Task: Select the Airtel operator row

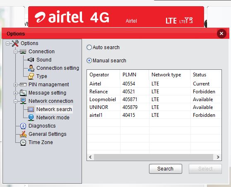Action: tap(154, 83)
